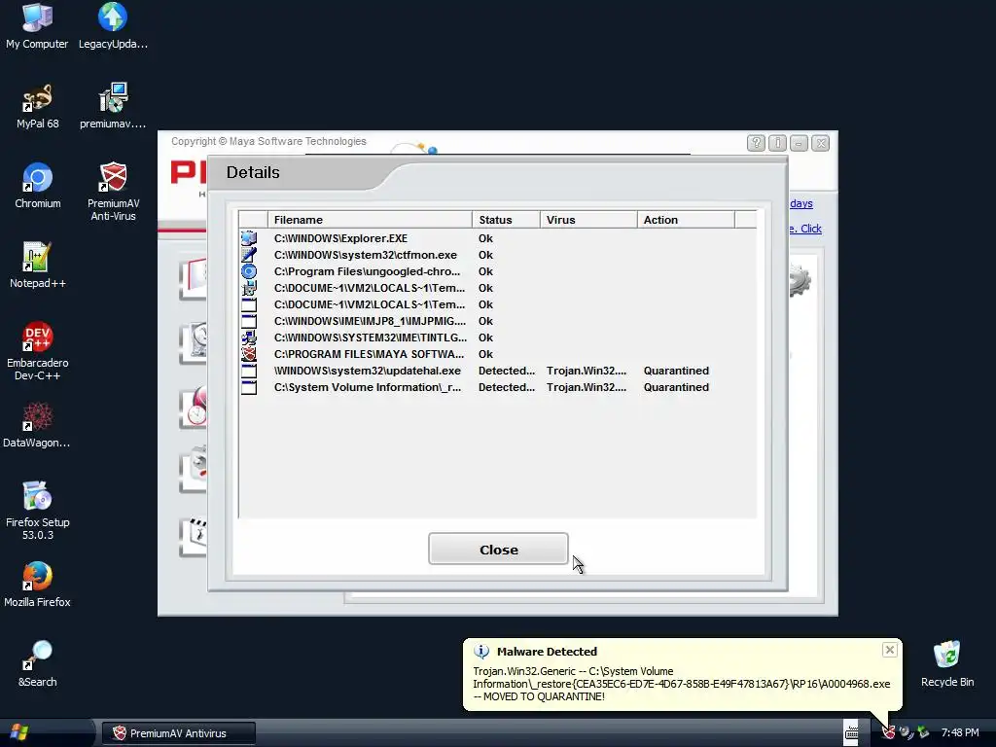Open DataWagon desktop shortcut
Viewport: 996px width, 747px height.
click(x=37, y=425)
